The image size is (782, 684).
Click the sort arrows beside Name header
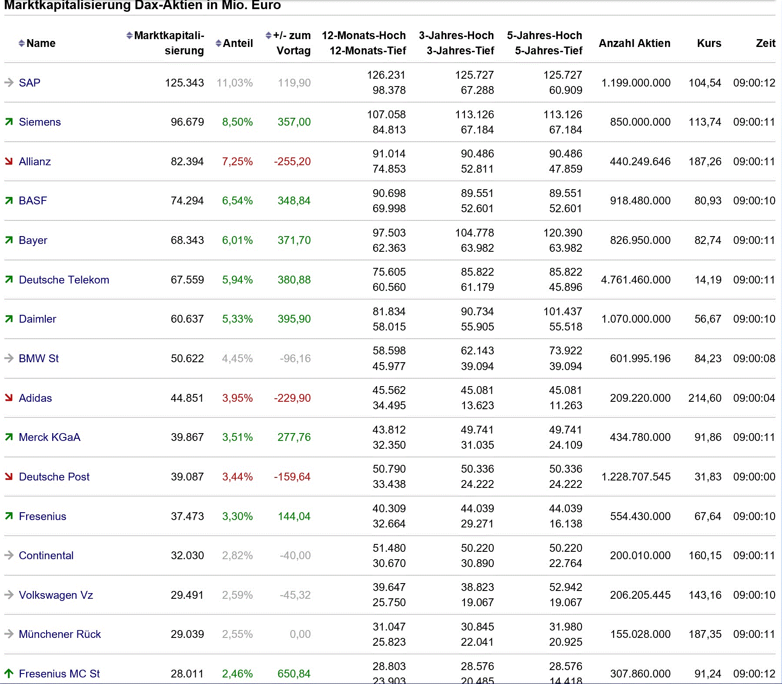click(x=21, y=43)
